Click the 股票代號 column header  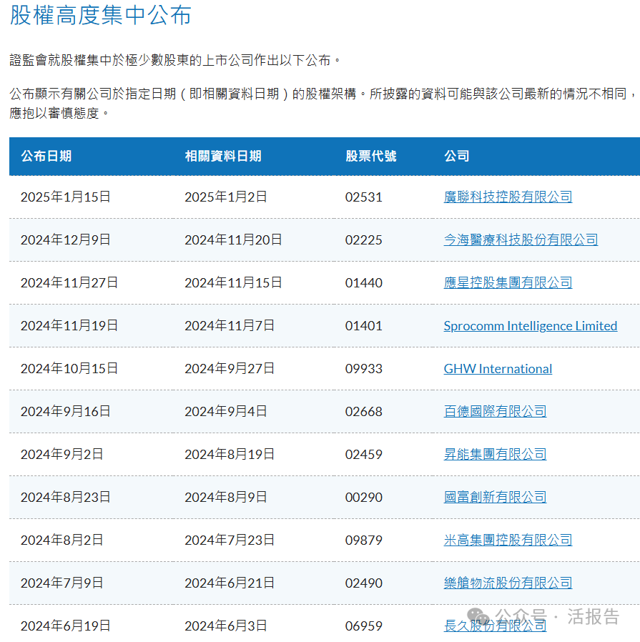point(370,156)
